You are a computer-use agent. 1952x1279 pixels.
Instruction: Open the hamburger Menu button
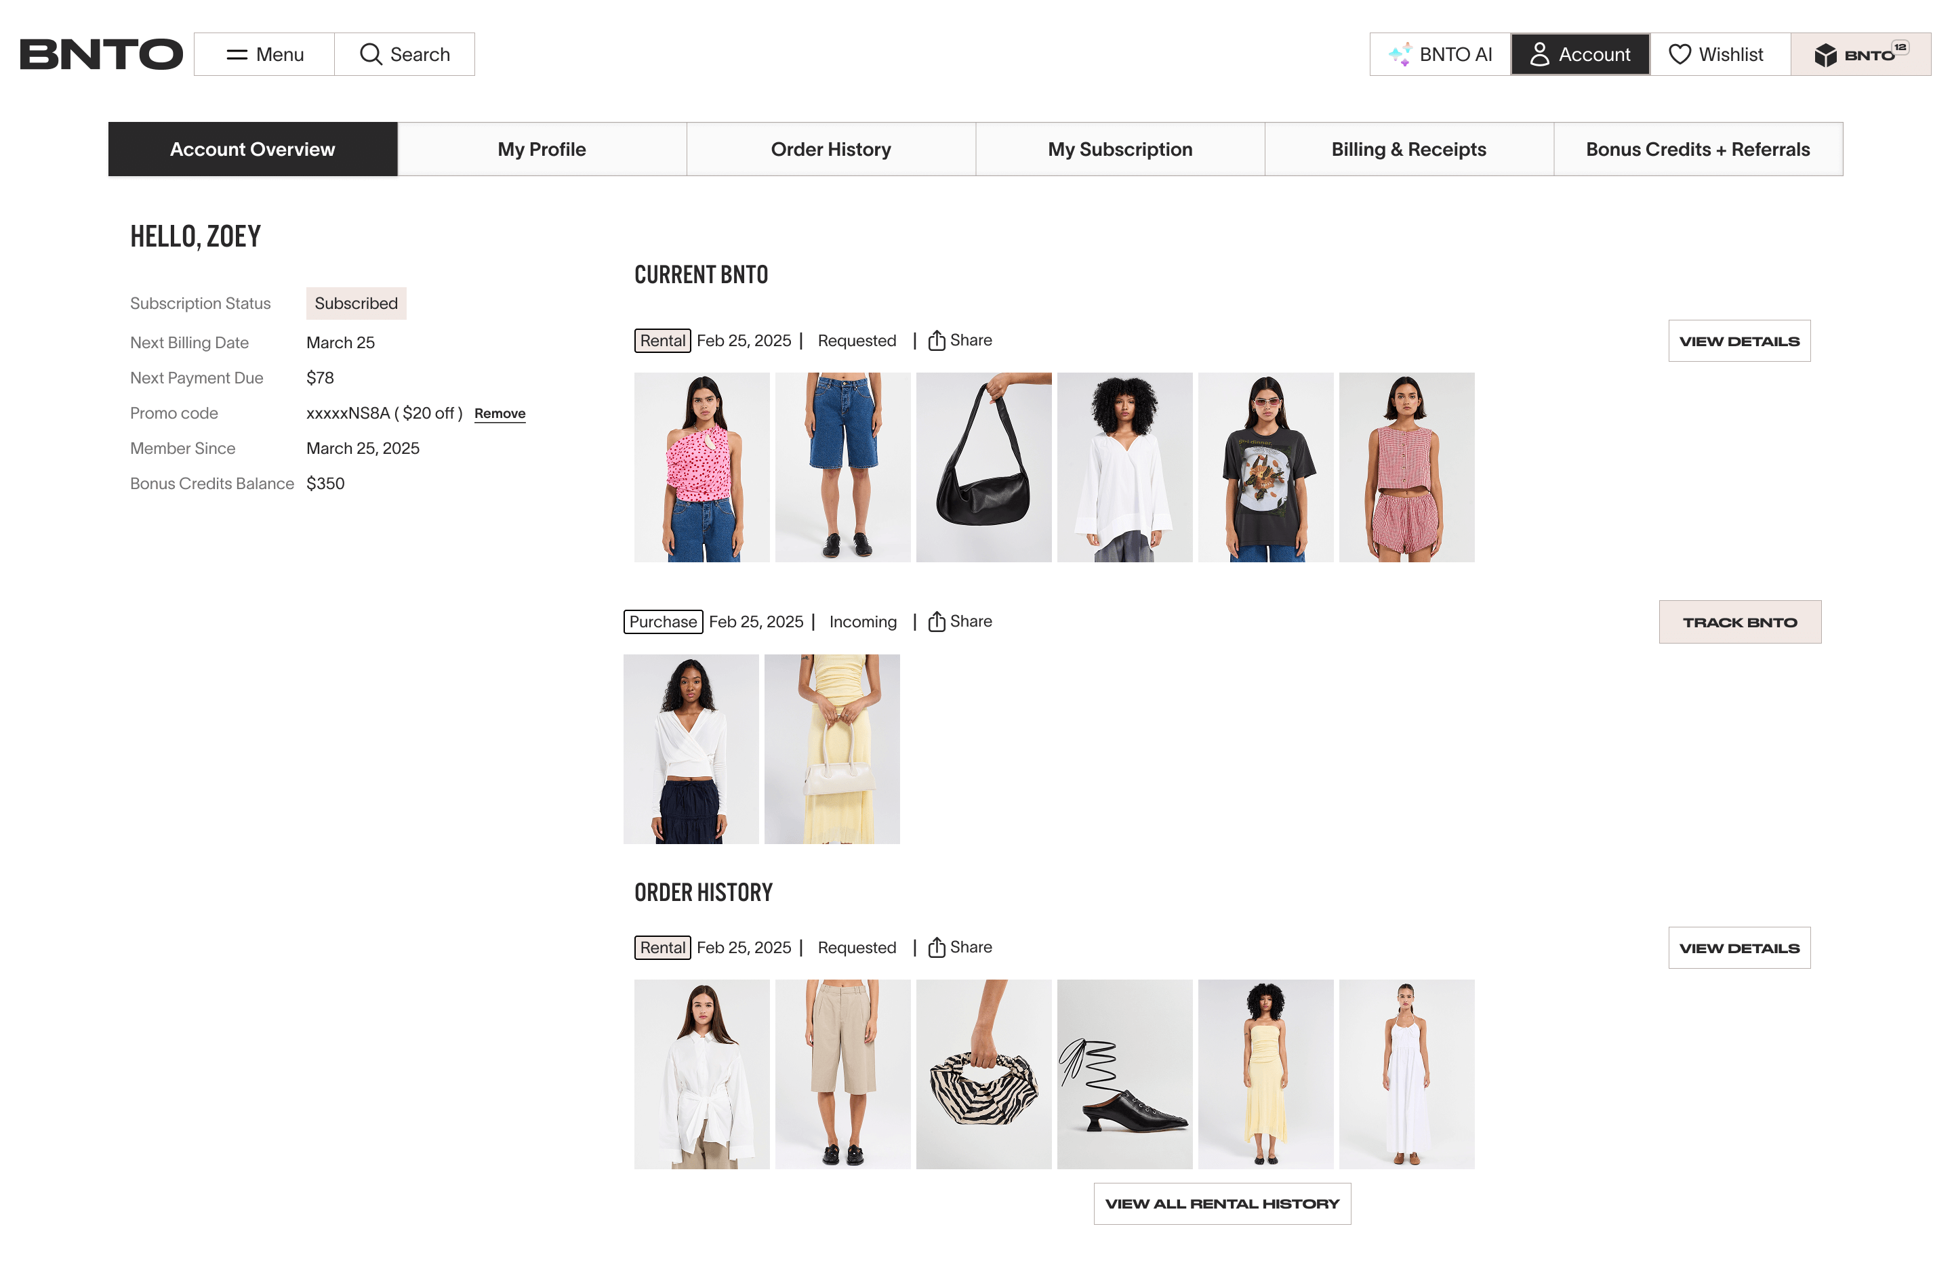coord(264,54)
